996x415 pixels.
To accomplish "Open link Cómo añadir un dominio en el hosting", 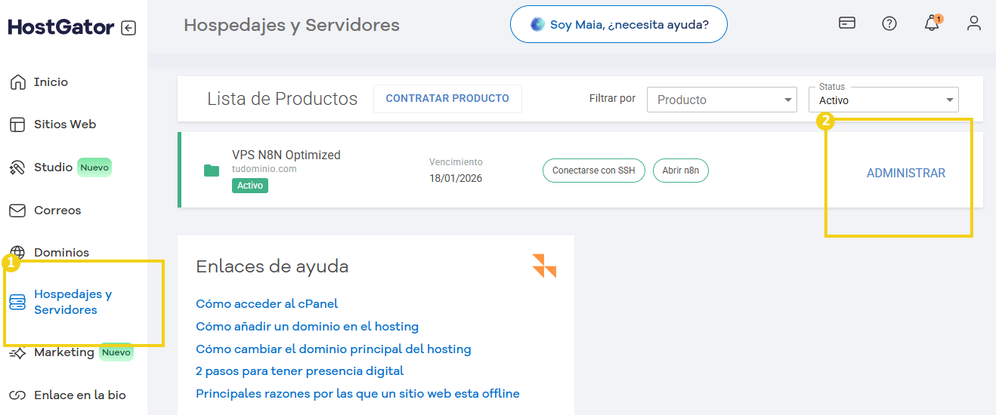I will tap(307, 327).
